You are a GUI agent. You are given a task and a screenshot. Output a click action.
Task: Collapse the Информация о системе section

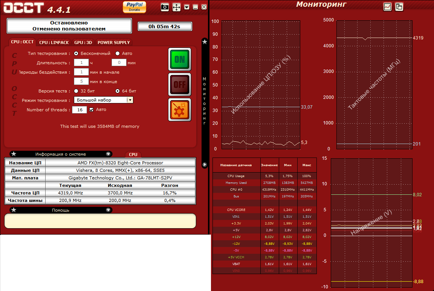pos(108,154)
